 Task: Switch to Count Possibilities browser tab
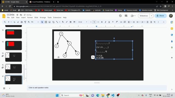41,2
